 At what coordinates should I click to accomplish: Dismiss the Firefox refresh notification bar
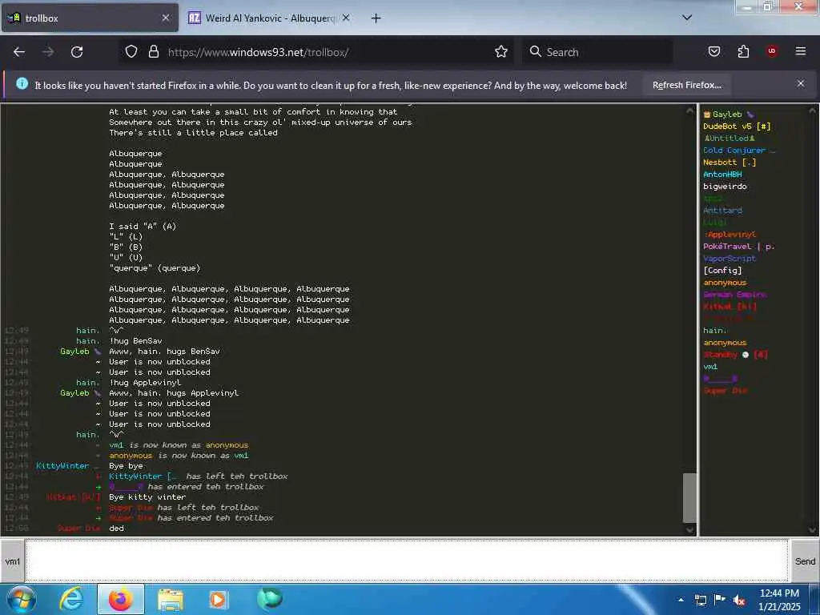(x=800, y=83)
